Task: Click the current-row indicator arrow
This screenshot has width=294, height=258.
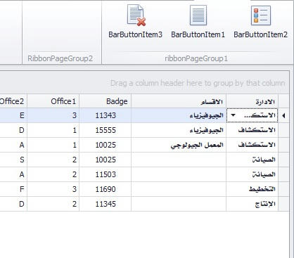Action: pos(283,115)
